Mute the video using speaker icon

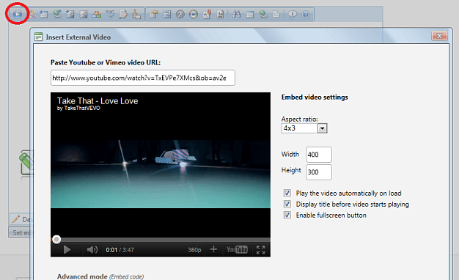pos(92,250)
